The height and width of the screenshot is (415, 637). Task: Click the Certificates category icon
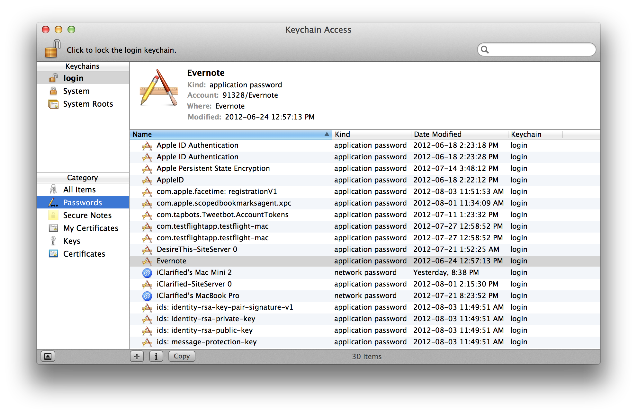pyautogui.click(x=53, y=254)
